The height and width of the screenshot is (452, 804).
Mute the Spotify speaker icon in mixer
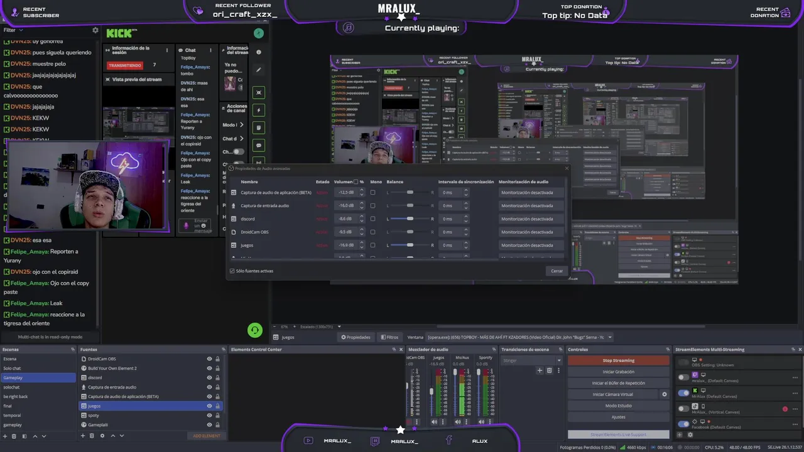(x=481, y=422)
